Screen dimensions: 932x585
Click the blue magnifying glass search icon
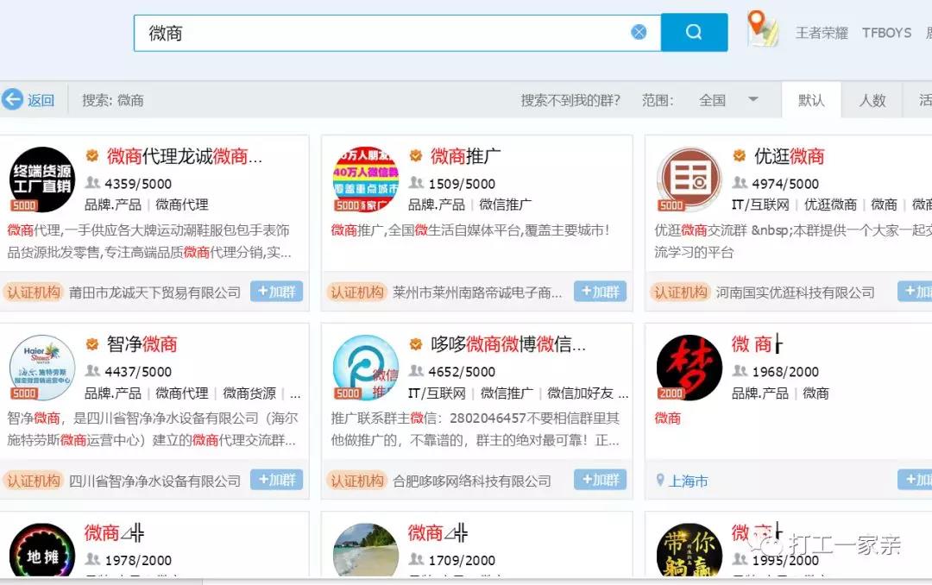click(x=695, y=30)
